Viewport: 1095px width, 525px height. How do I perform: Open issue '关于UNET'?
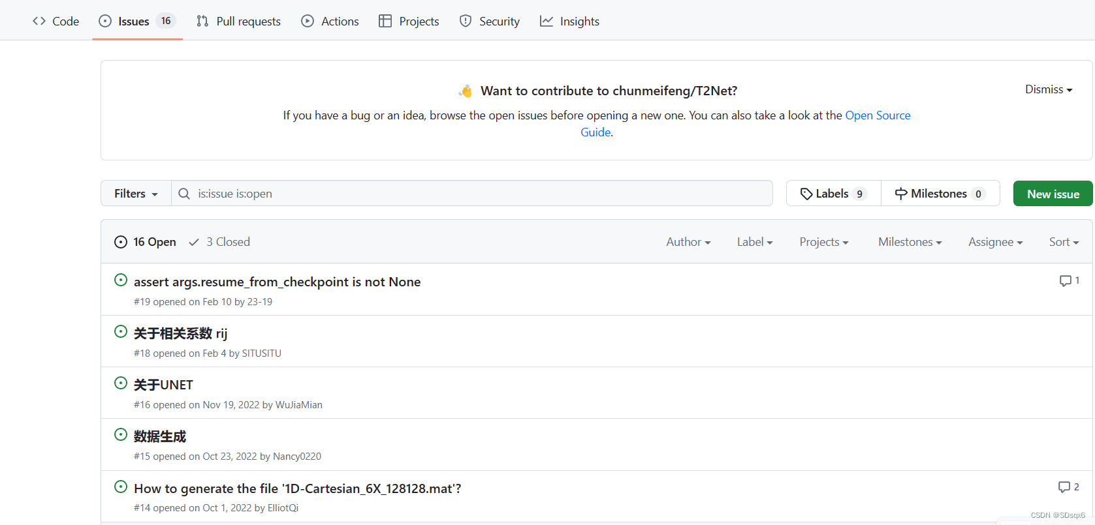163,385
